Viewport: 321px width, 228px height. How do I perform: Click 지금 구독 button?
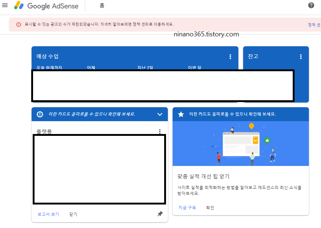(x=187, y=207)
